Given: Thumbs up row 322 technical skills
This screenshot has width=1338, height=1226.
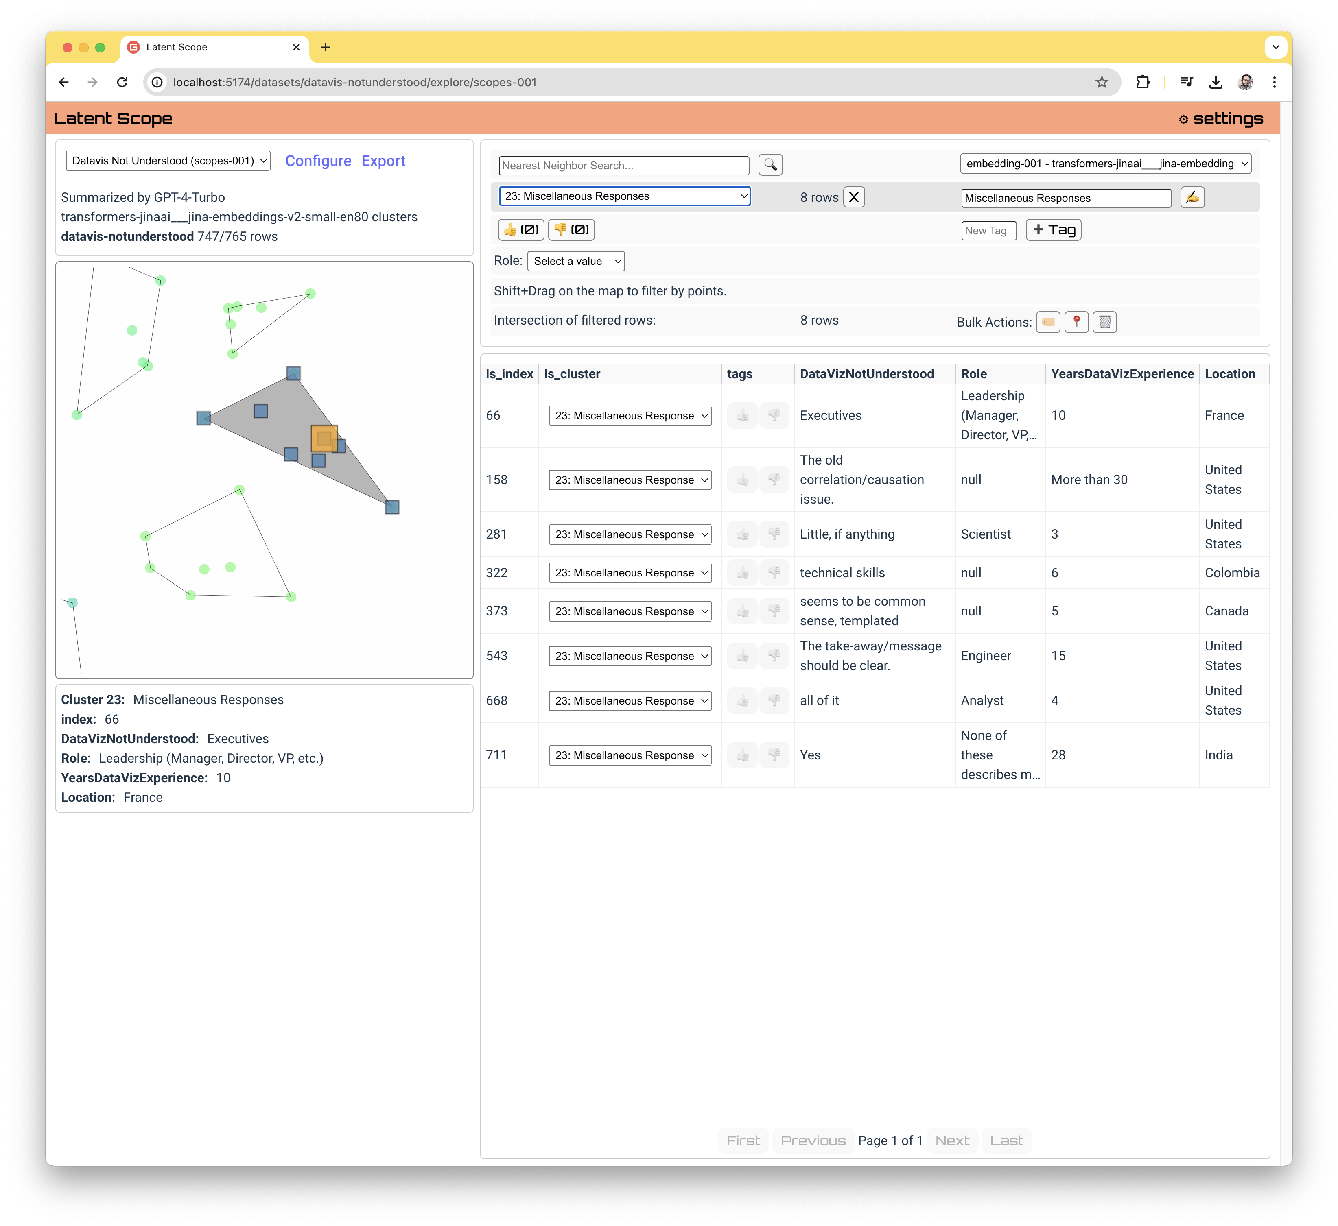Looking at the screenshot, I should point(742,573).
